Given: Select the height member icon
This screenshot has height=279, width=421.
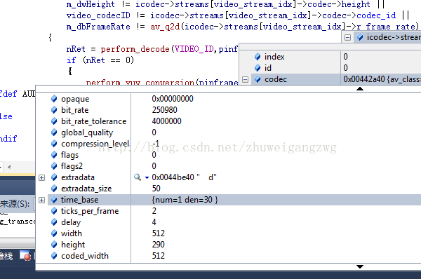Looking at the screenshot, I should click(54, 245).
